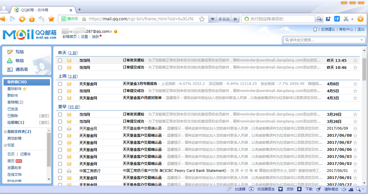Screen dimensions: 368x194
Task: Click the browser forward arrow
Action: (13, 19)
